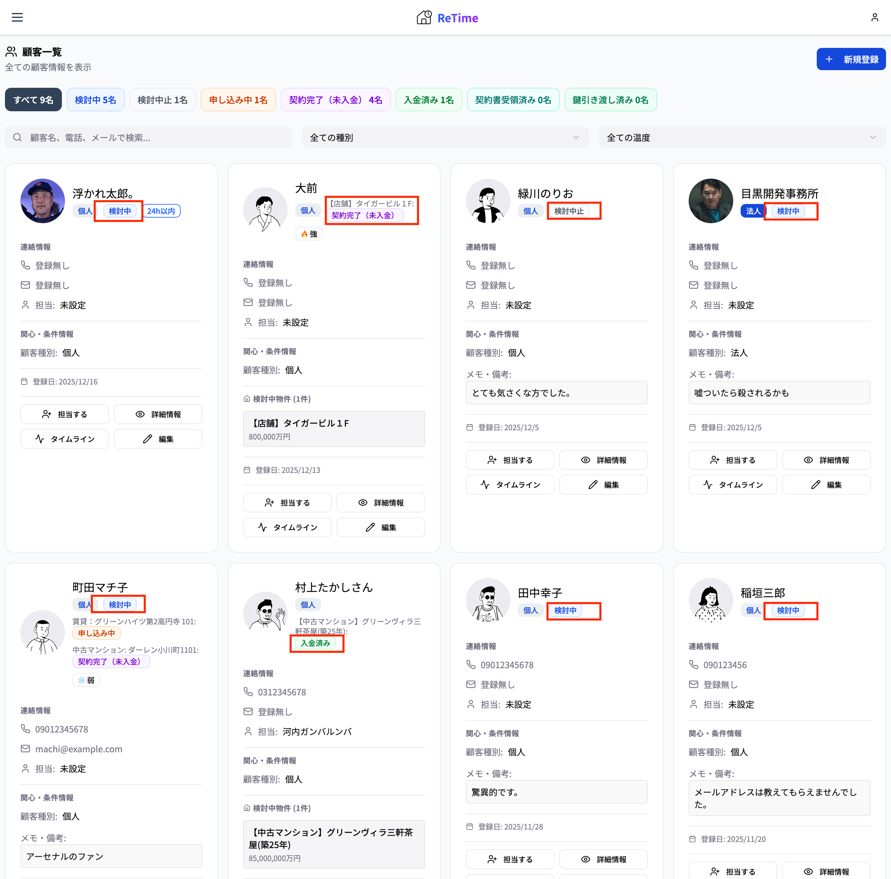891x879 pixels.
Task: Toggle 契約完了（未入金）4名 filter chip
Action: click(x=335, y=100)
